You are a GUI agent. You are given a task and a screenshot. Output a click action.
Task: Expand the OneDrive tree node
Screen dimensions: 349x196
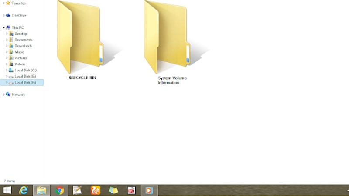[x=3, y=15]
